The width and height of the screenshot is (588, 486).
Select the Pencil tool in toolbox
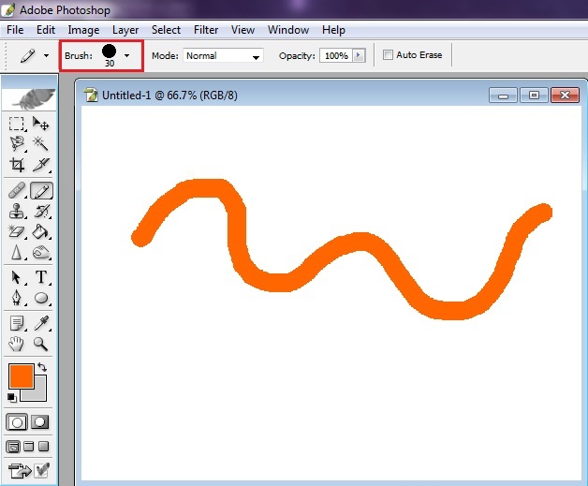(x=41, y=190)
